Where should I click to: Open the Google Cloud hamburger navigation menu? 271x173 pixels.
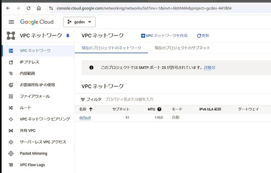[x=11, y=22]
